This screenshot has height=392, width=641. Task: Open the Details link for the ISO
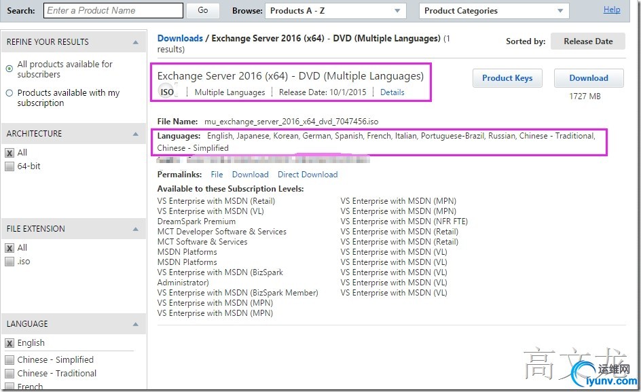click(392, 92)
